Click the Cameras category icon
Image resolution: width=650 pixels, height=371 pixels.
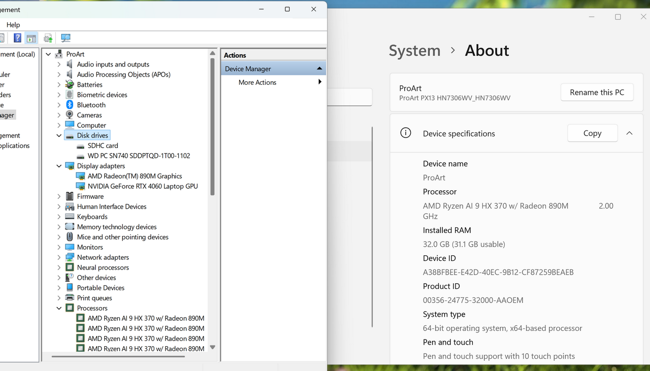pyautogui.click(x=70, y=115)
